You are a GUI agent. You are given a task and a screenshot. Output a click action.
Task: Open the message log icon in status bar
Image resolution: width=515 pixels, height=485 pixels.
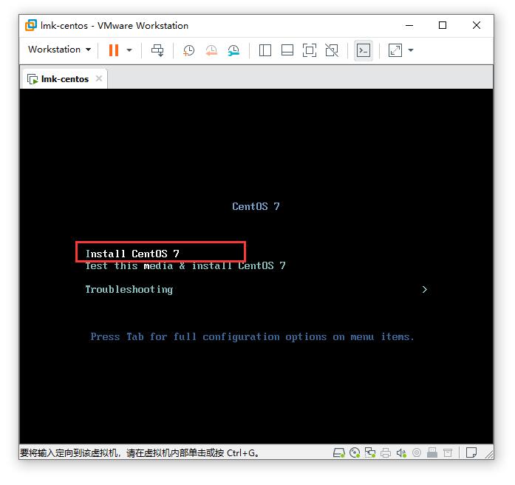471,452
